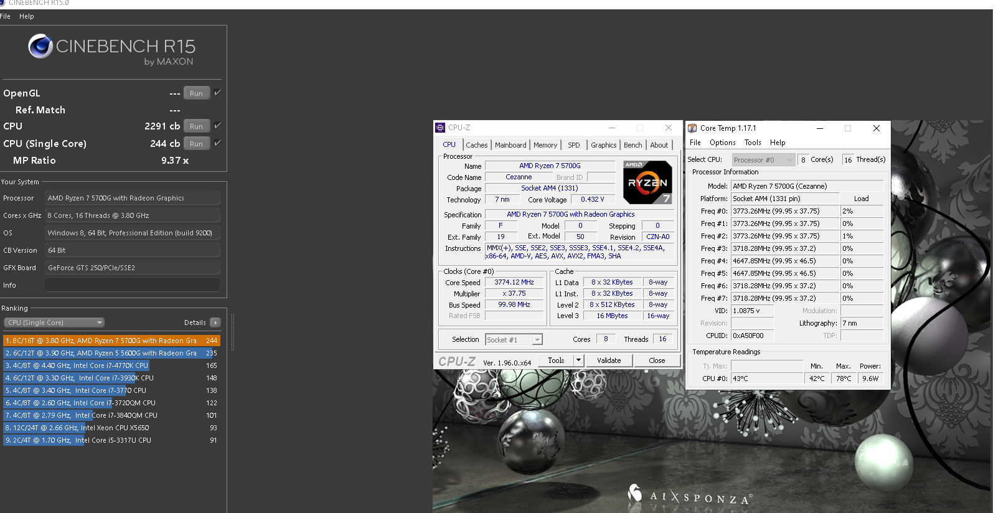Toggle the CPU (Single Core) test checkbox
Image resolution: width=1001 pixels, height=513 pixels.
217,143
